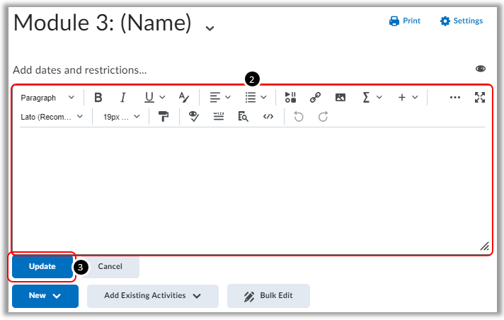The image size is (504, 320).
Task: Click the insert image icon
Action: (340, 98)
